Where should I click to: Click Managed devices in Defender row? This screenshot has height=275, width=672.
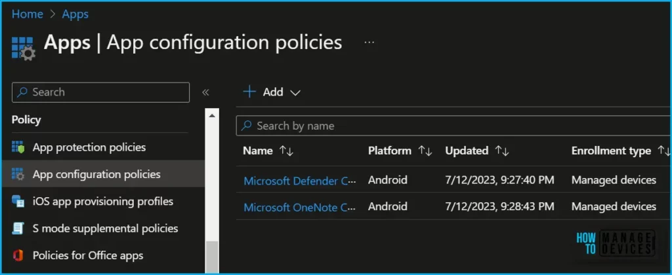[614, 180]
